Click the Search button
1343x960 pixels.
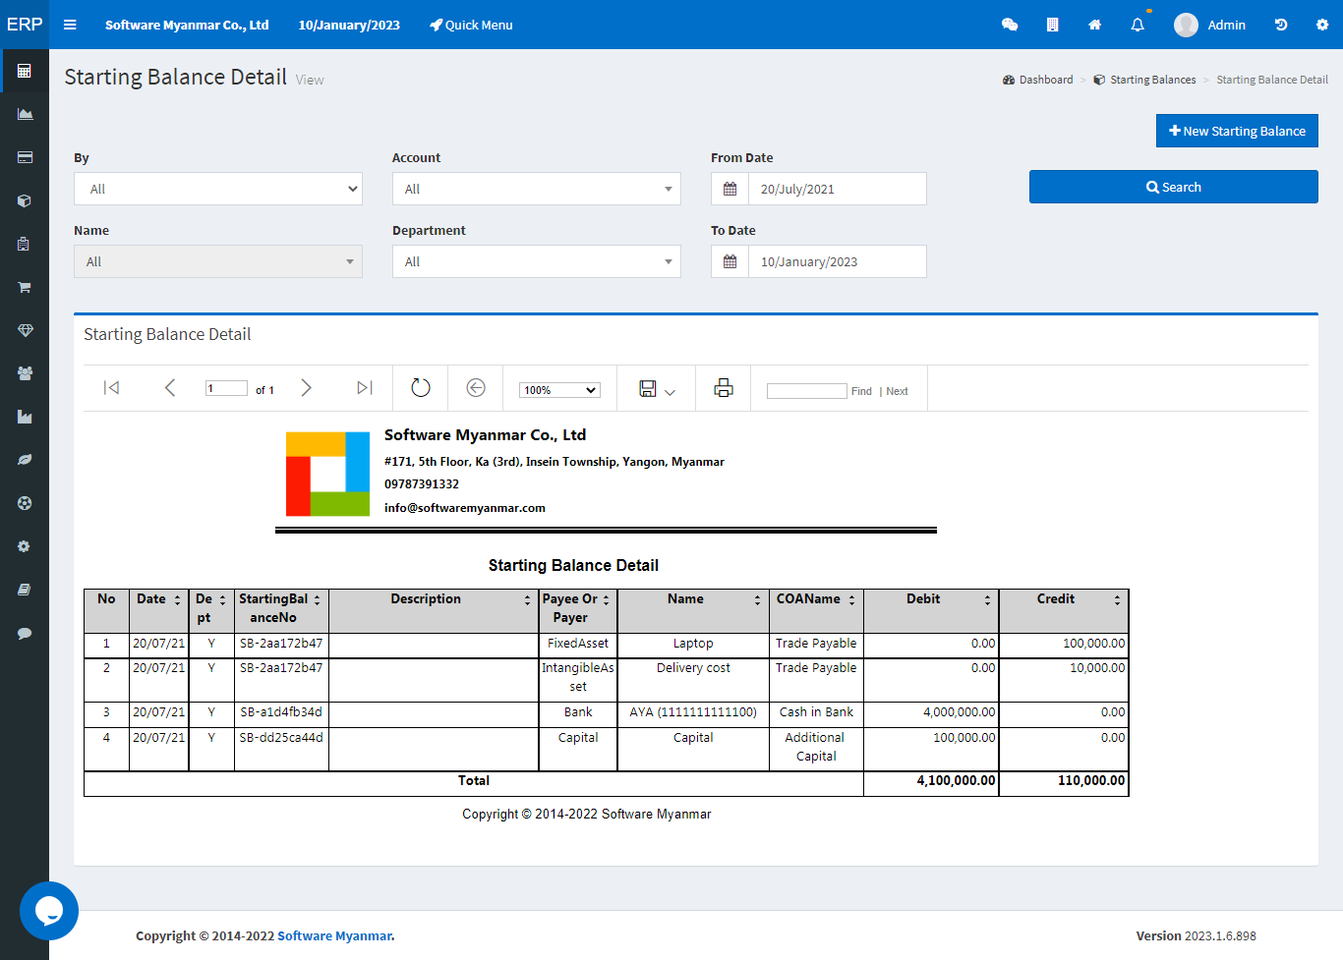pos(1174,187)
